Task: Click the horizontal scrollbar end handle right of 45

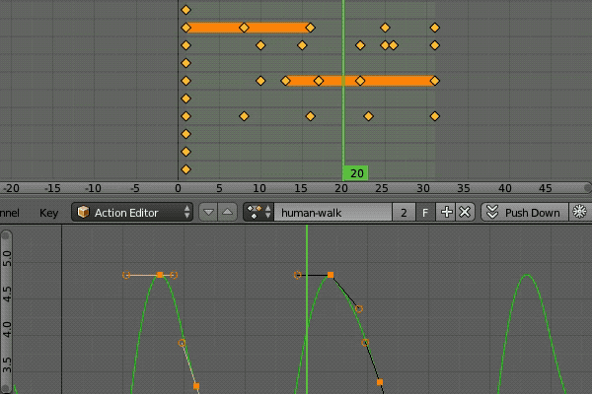Action: point(587,188)
